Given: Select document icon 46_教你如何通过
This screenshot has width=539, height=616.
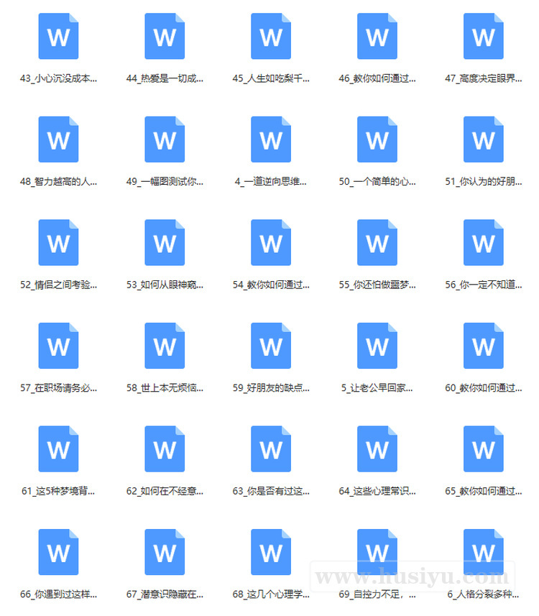Looking at the screenshot, I should (x=377, y=36).
